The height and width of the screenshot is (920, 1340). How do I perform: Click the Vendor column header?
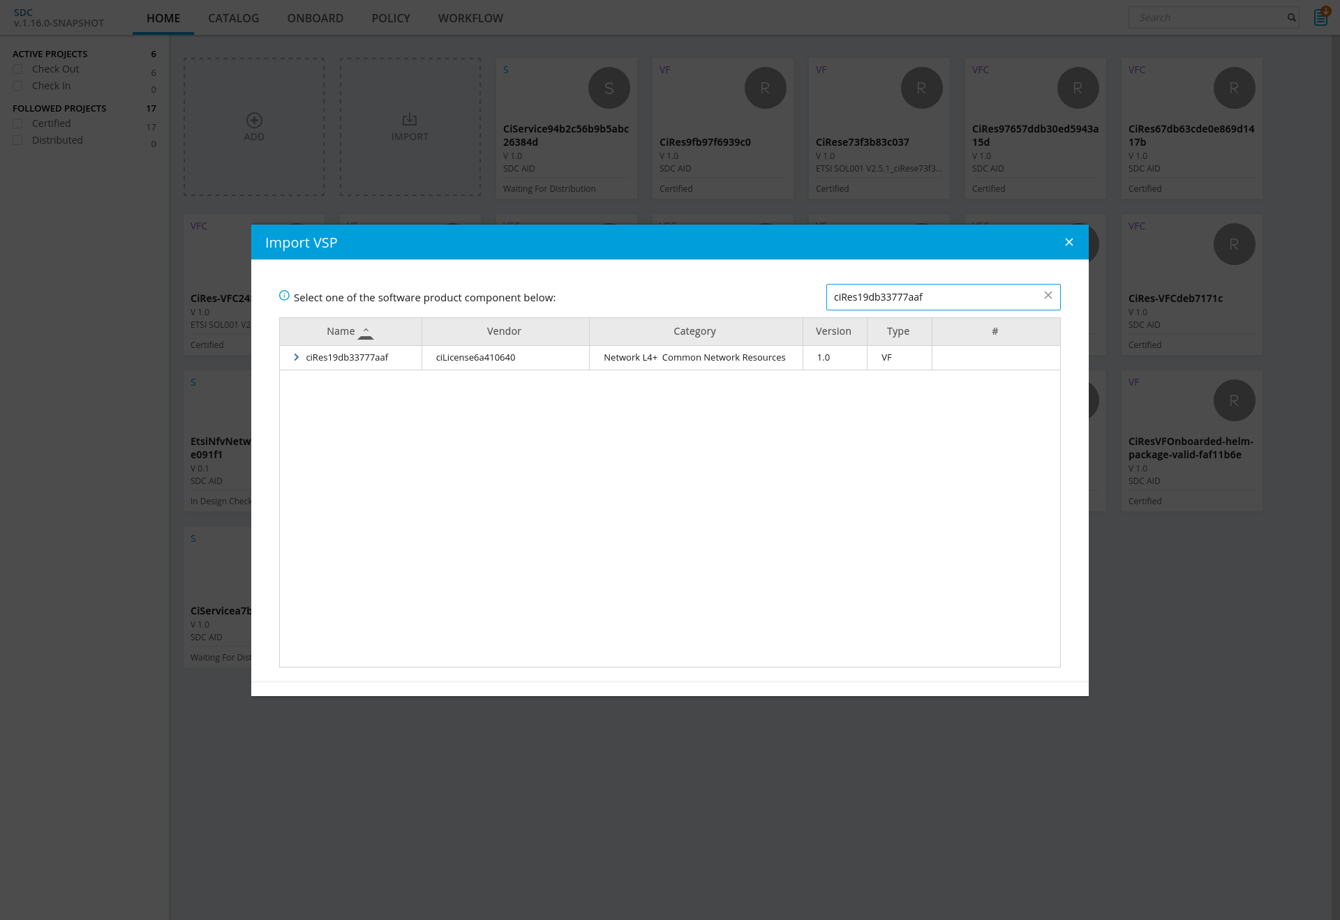tap(504, 331)
